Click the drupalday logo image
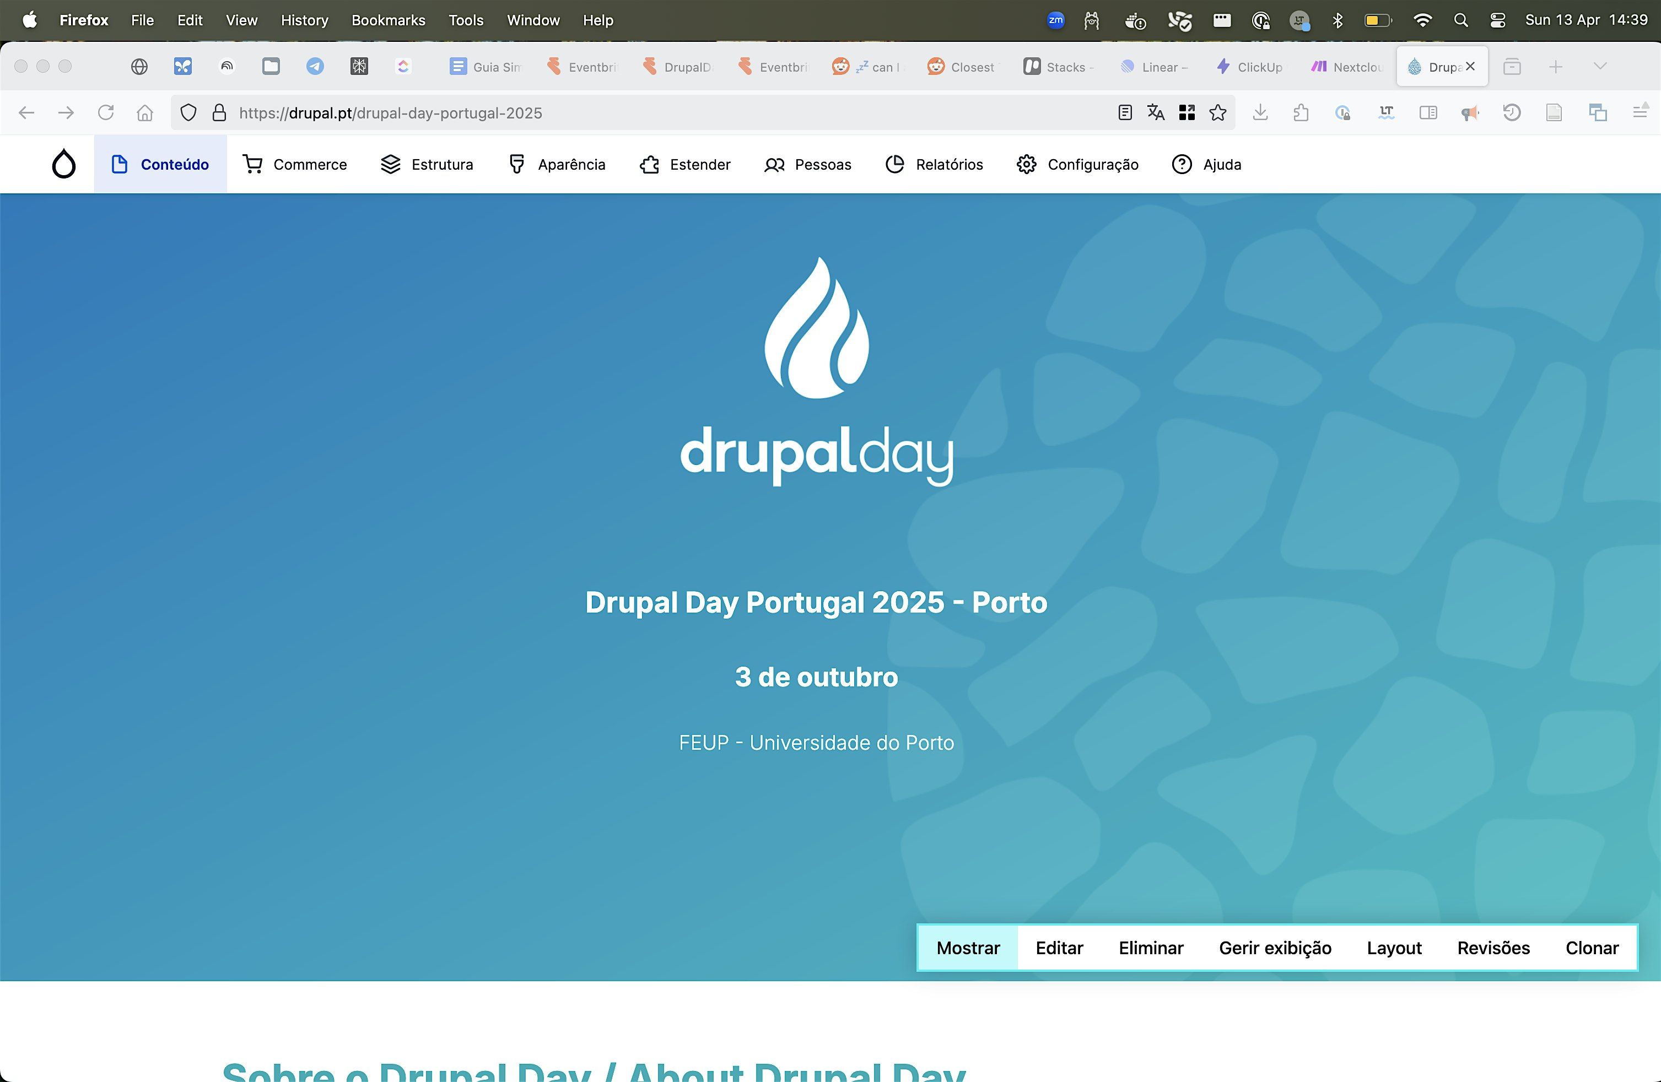The height and width of the screenshot is (1082, 1661). (x=817, y=371)
